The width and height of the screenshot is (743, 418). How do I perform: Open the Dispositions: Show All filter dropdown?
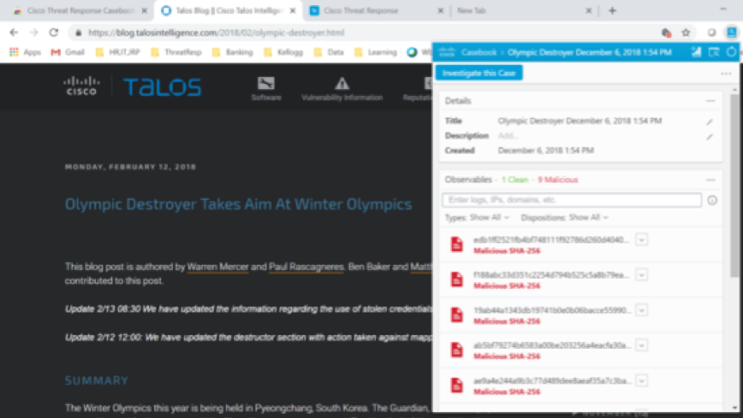pos(576,217)
